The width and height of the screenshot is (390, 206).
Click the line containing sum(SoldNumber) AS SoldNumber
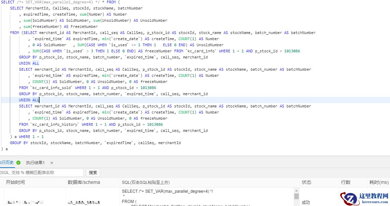coord(93,21)
